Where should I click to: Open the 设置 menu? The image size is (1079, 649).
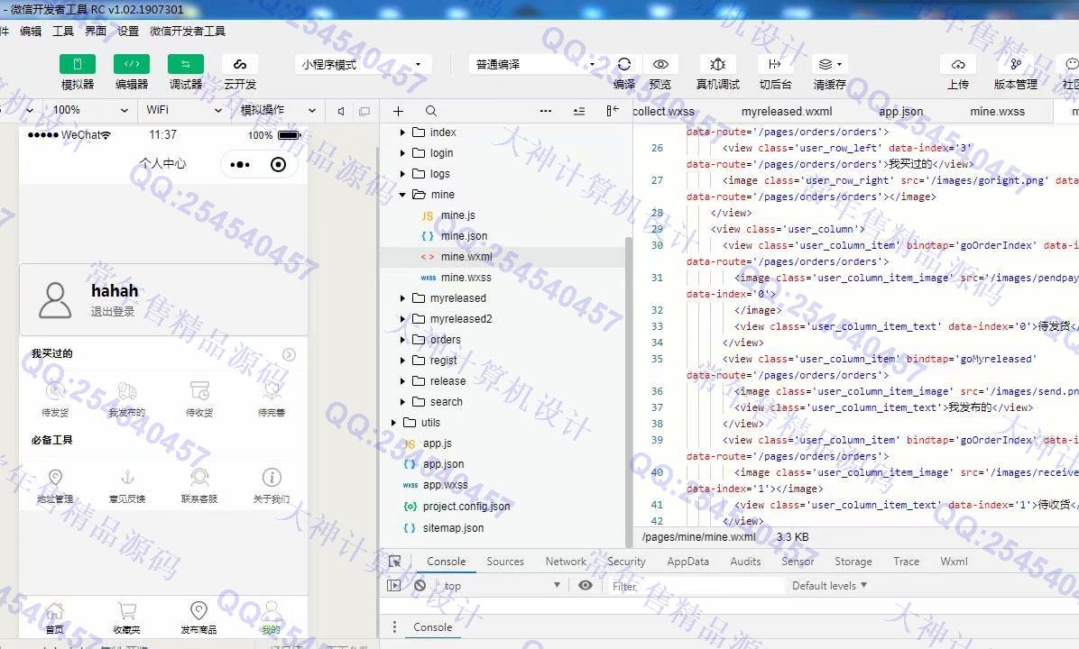pyautogui.click(x=128, y=31)
